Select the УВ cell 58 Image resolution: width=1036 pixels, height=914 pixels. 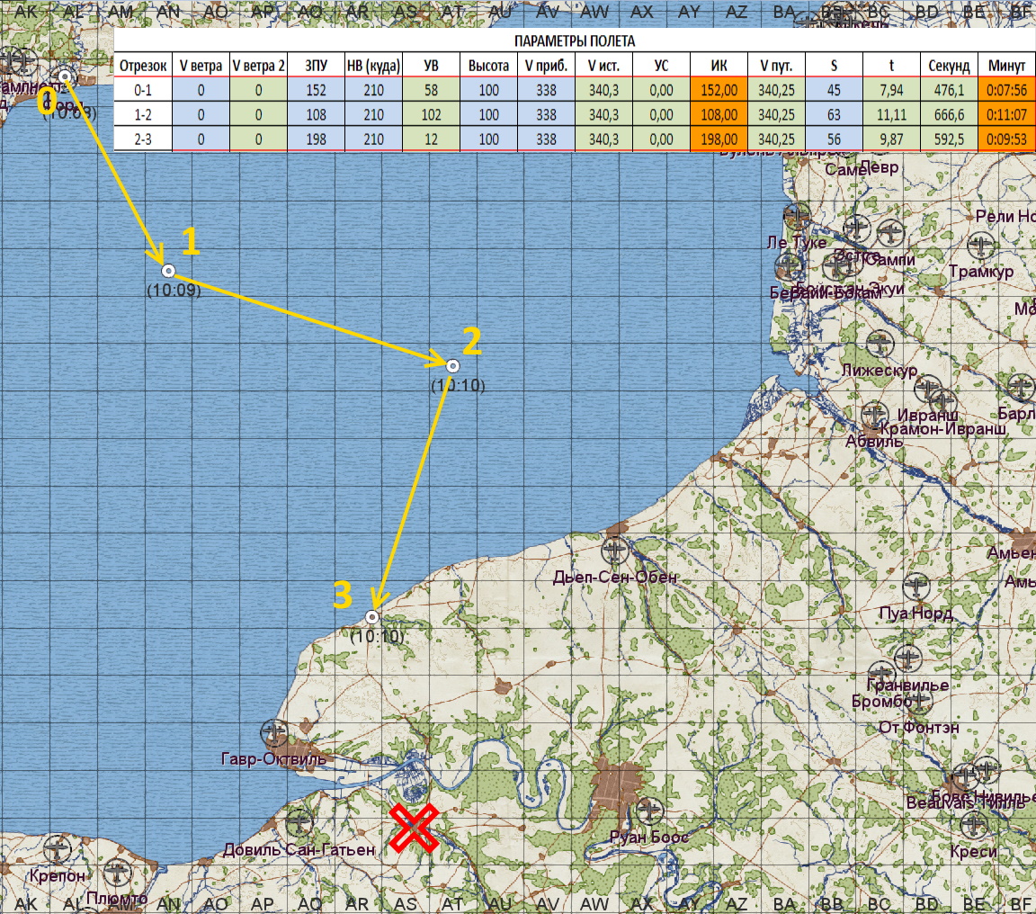coord(431,90)
